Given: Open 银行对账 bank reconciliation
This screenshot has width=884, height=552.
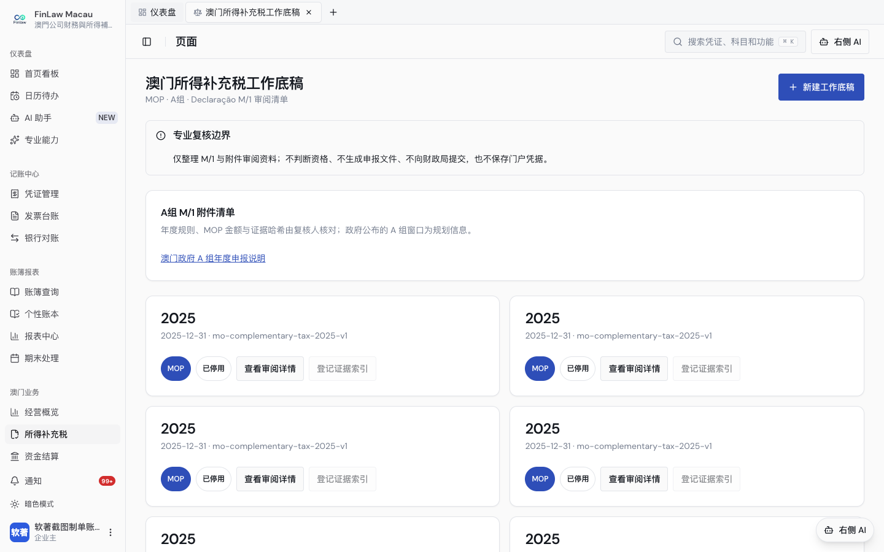Looking at the screenshot, I should pos(63,238).
